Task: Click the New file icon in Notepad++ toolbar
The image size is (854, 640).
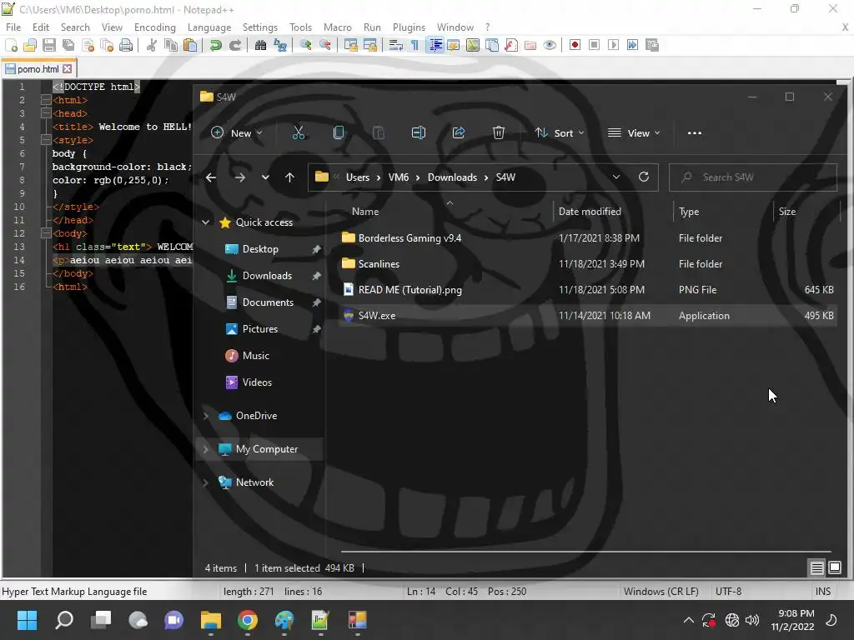Action: 11,45
